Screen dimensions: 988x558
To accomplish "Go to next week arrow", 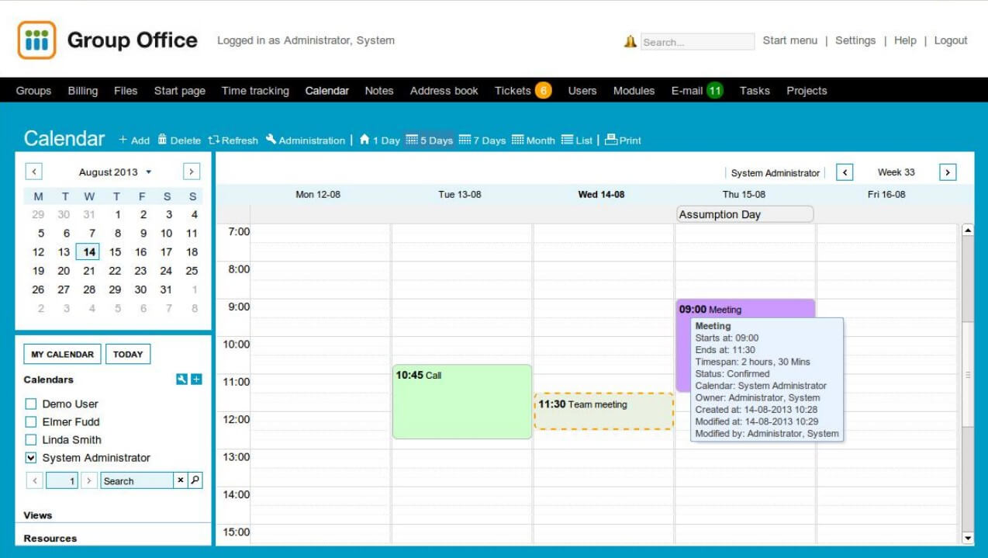I will pos(948,172).
